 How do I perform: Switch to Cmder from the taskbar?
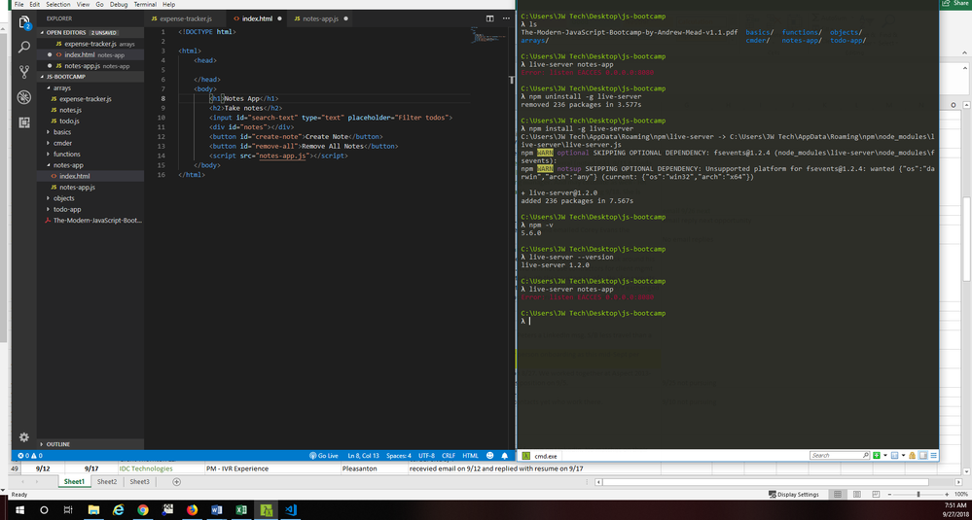[266, 510]
